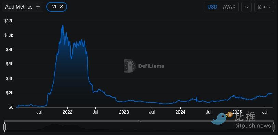Open the Add Metrics dropdown
This screenshot has width=278, height=135.
[x=22, y=7]
